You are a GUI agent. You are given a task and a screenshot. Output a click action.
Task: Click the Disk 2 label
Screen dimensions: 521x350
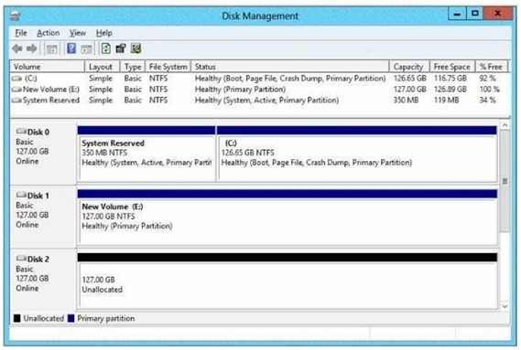tap(38, 260)
